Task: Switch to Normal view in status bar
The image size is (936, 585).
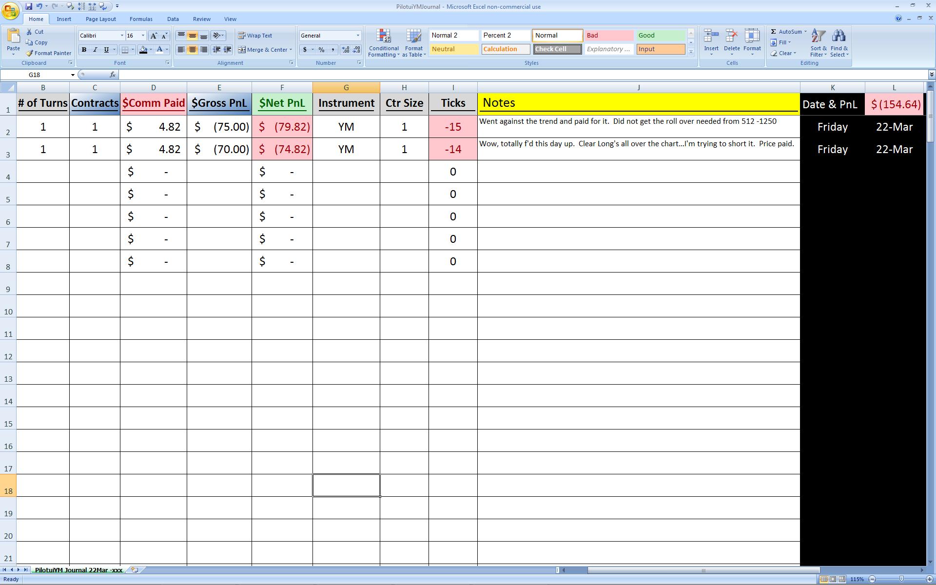Action: coord(824,579)
